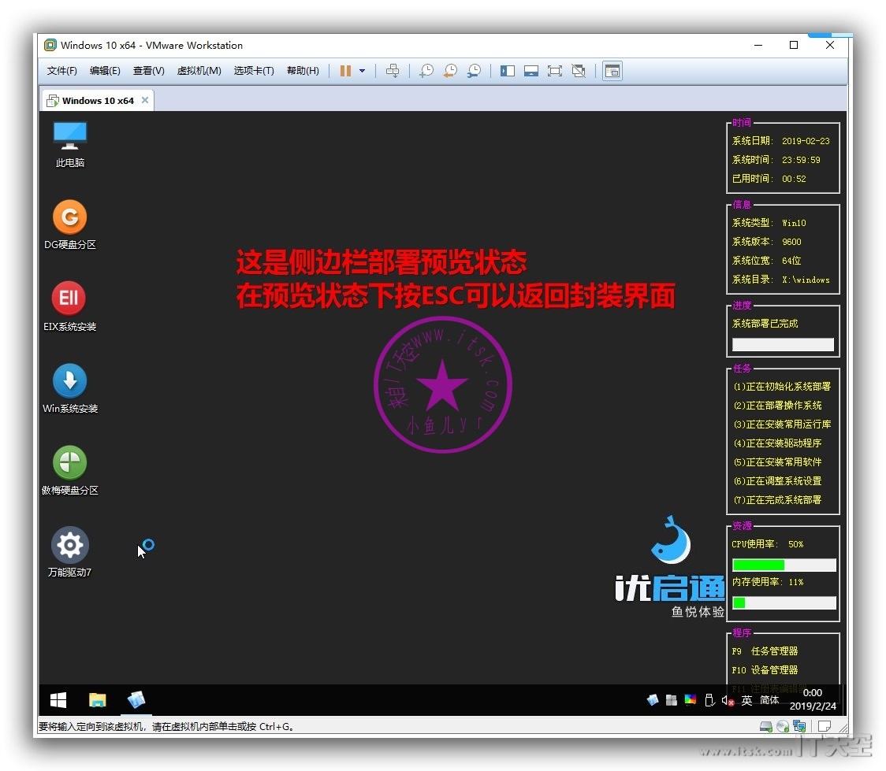
Task: Open the taskbar clock showing 2019/2/24
Action: point(813,699)
